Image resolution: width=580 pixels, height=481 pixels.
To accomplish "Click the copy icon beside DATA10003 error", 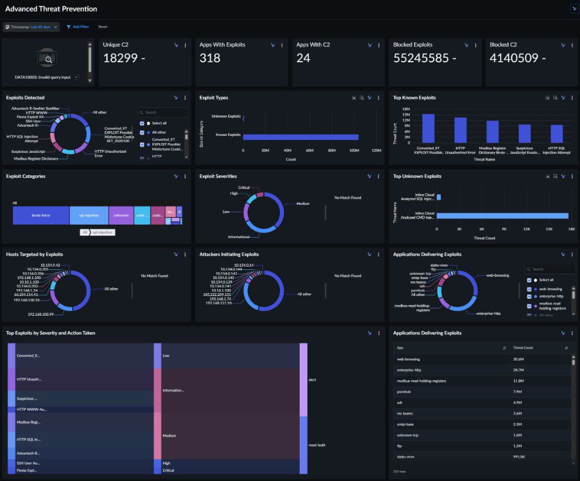I will coord(76,77).
